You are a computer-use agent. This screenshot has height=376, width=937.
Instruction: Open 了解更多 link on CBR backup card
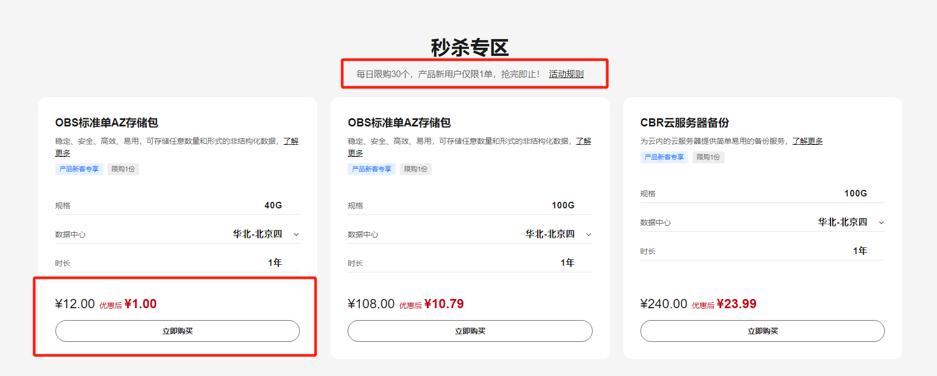pyautogui.click(x=807, y=141)
